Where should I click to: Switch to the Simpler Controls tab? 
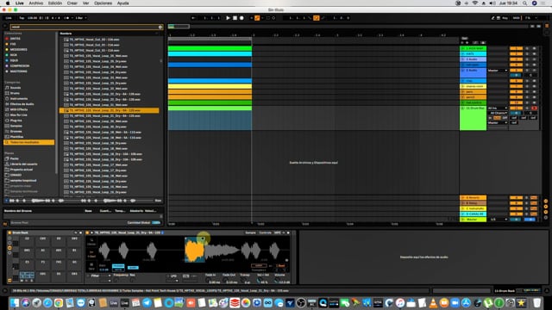click(x=265, y=232)
